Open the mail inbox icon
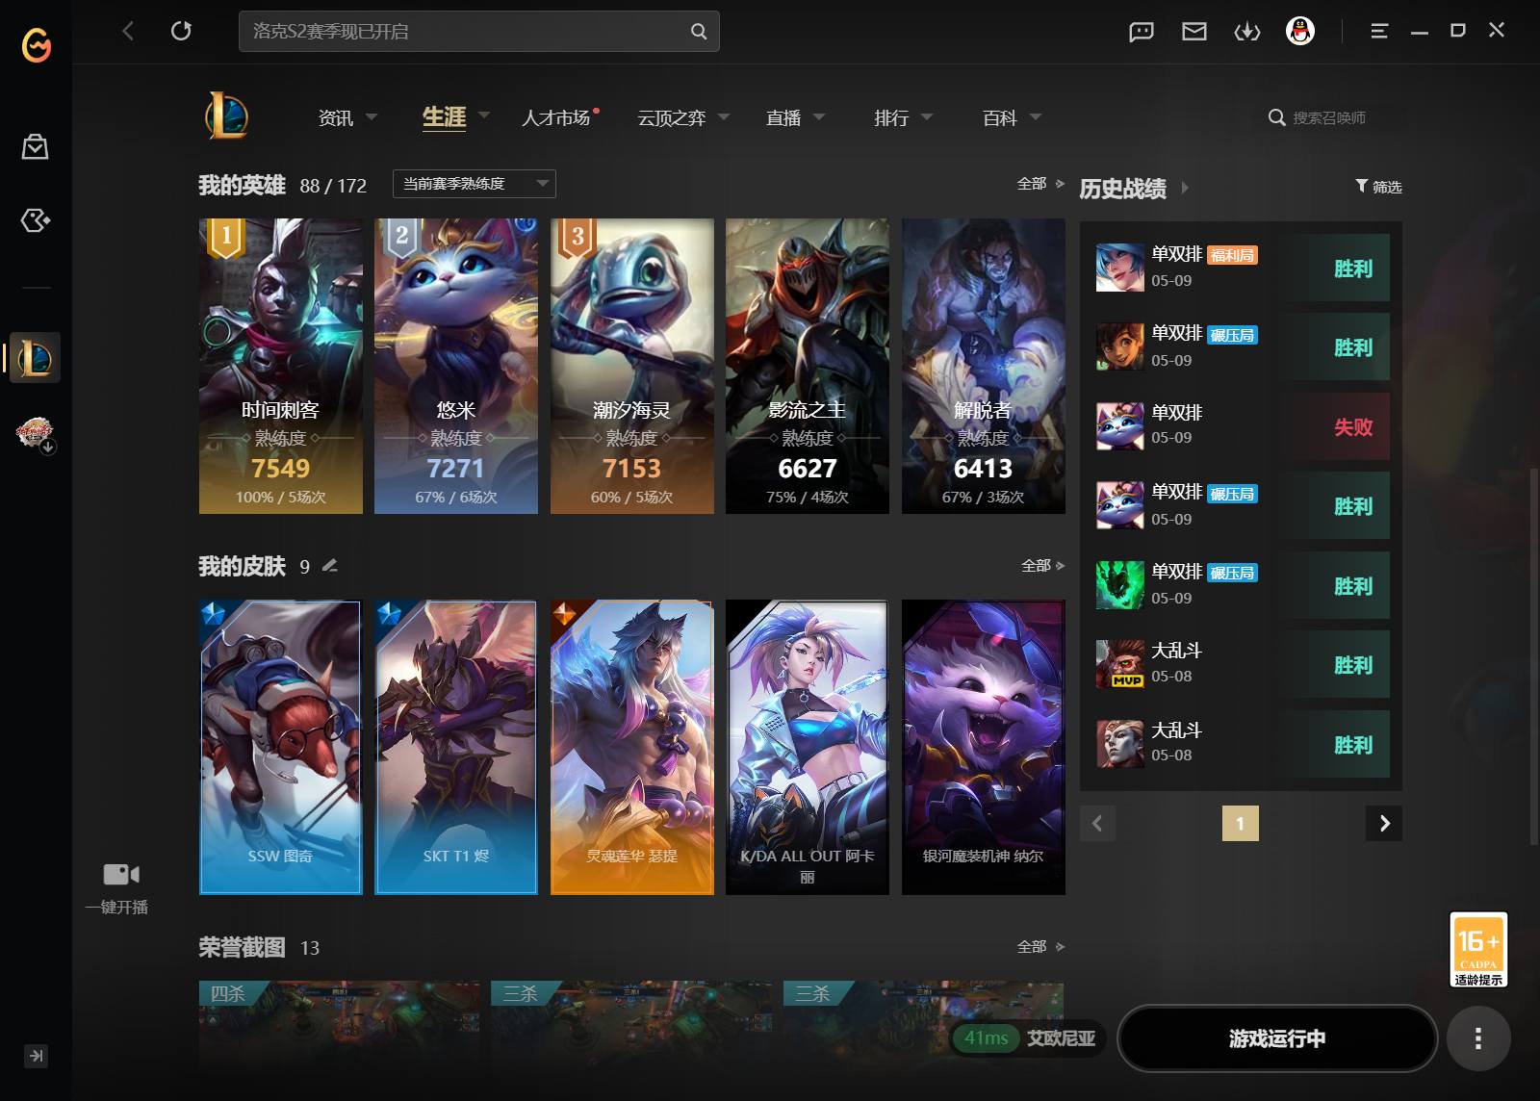Screen dimensions: 1540x1101 (1194, 32)
